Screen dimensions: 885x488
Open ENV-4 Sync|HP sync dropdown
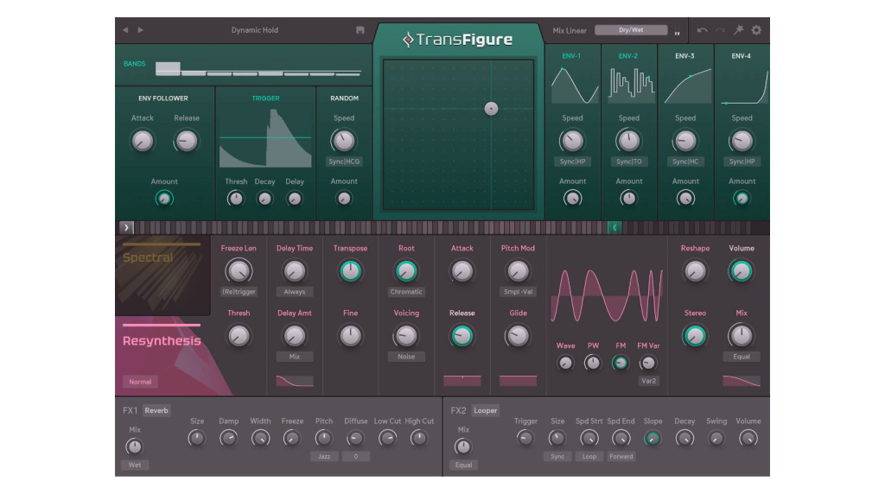click(x=742, y=162)
